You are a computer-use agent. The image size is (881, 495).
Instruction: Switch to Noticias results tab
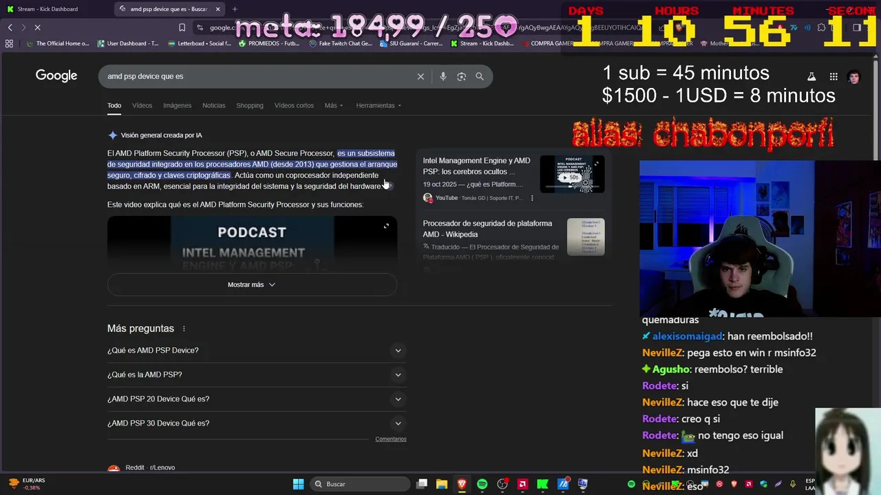click(x=213, y=105)
